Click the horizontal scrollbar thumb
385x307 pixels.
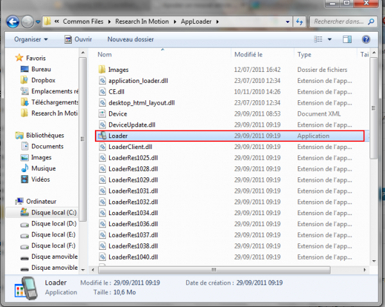point(214,270)
